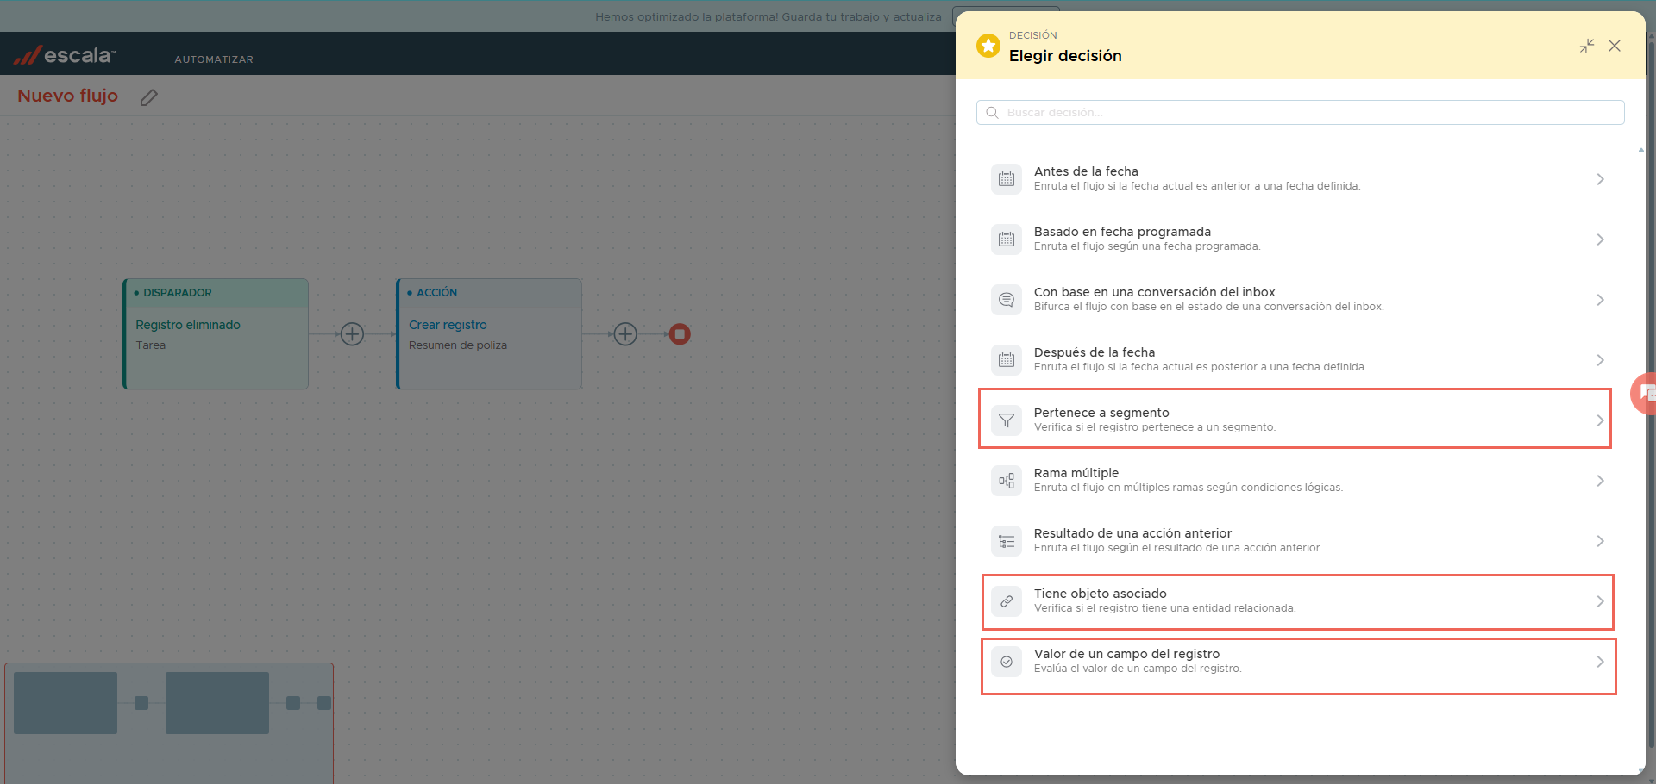Click the Nuevo flujo title

tap(68, 96)
